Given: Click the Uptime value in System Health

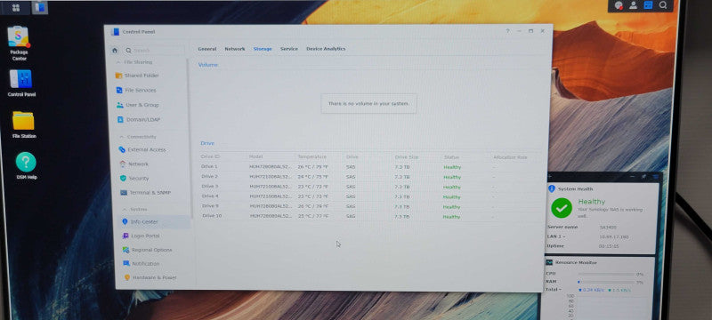Looking at the screenshot, I should click(x=609, y=246).
